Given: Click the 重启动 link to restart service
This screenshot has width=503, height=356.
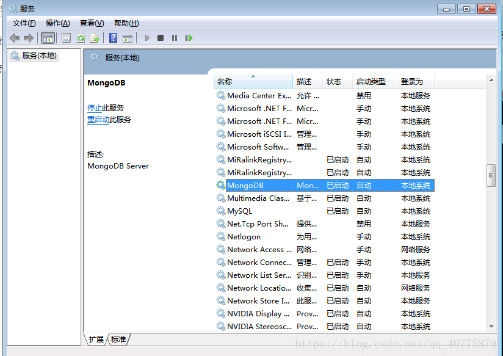Looking at the screenshot, I should [98, 120].
